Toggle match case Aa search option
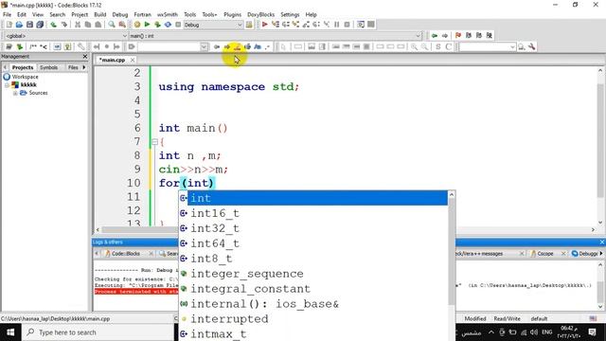Image resolution: width=606 pixels, height=341 pixels. click(x=258, y=46)
